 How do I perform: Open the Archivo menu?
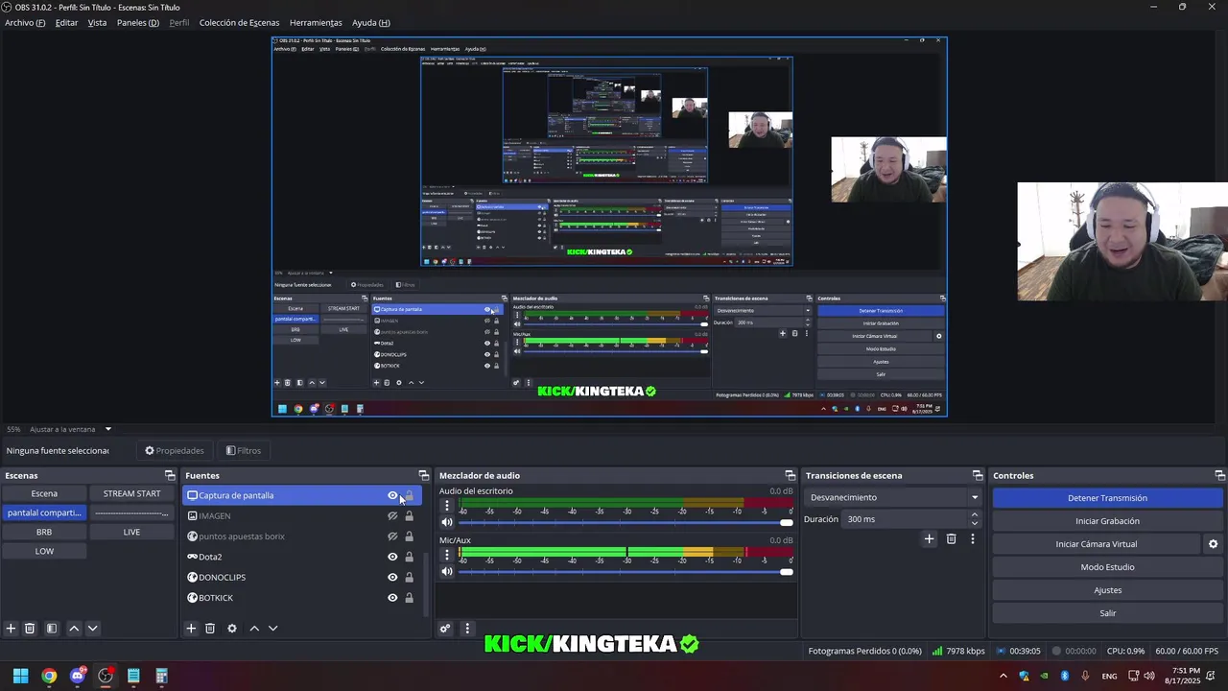(x=25, y=22)
